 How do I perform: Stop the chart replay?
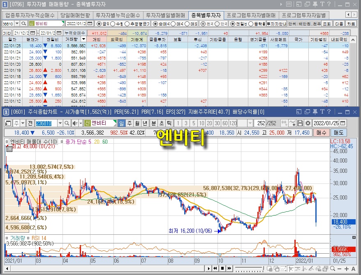point(222,268)
